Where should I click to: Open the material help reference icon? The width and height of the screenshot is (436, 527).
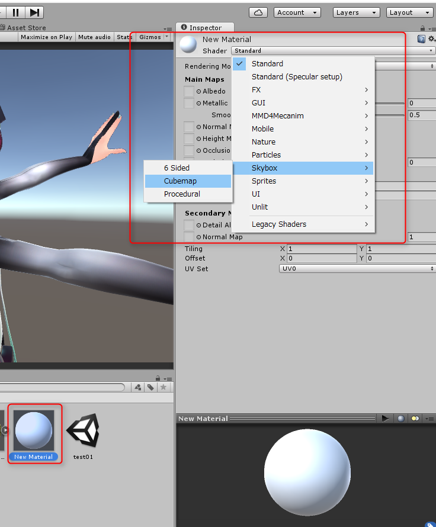point(421,39)
